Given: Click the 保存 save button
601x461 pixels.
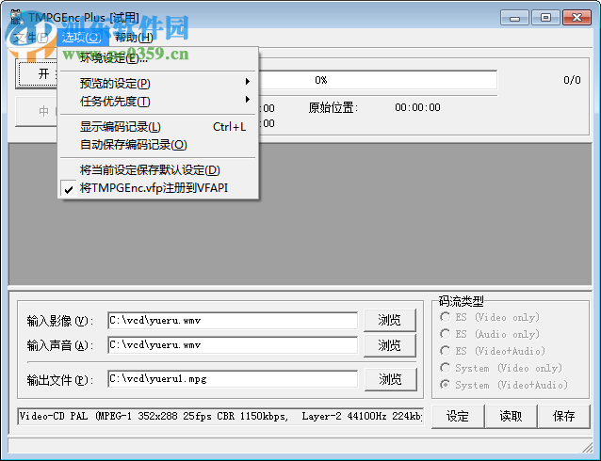Looking at the screenshot, I should [x=564, y=416].
